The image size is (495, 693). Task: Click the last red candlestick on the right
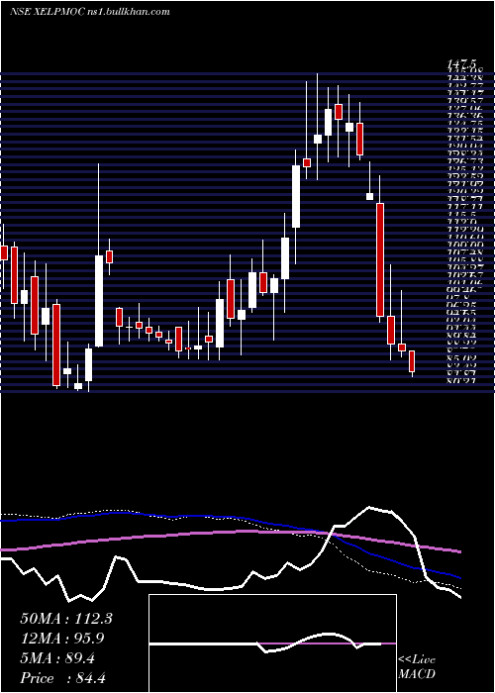412,361
